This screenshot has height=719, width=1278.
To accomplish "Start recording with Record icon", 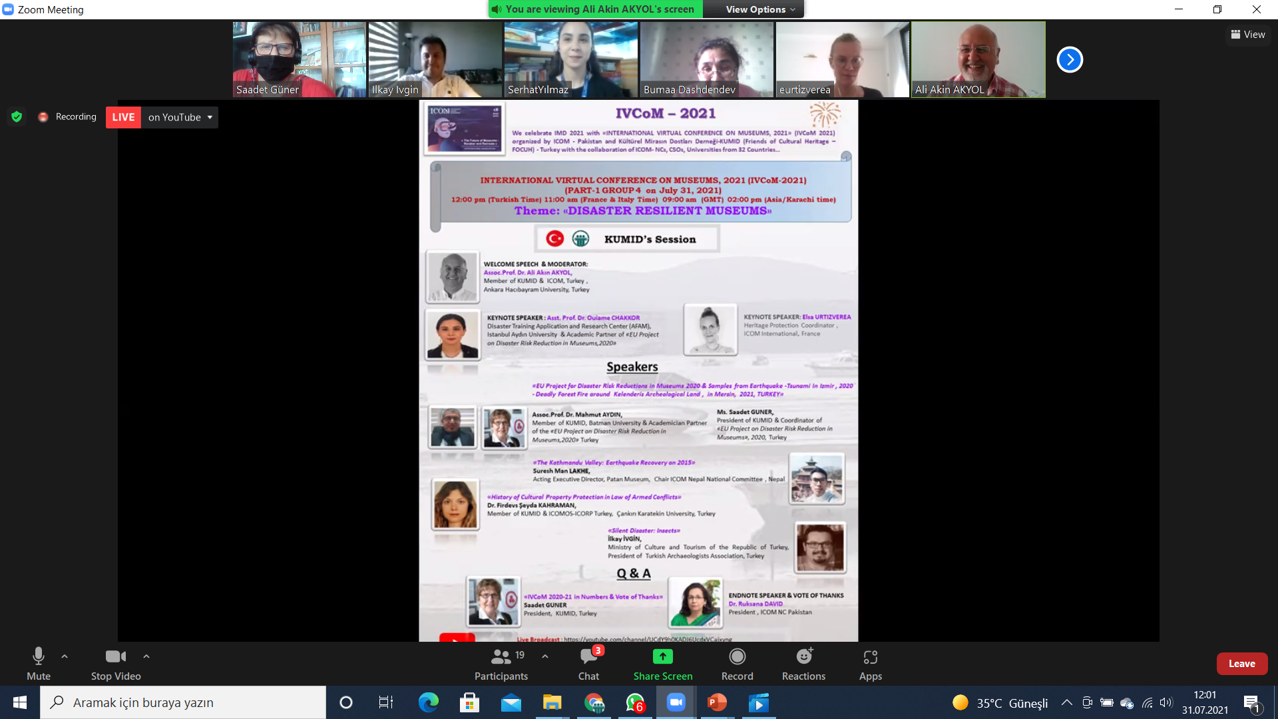I will coord(737,657).
